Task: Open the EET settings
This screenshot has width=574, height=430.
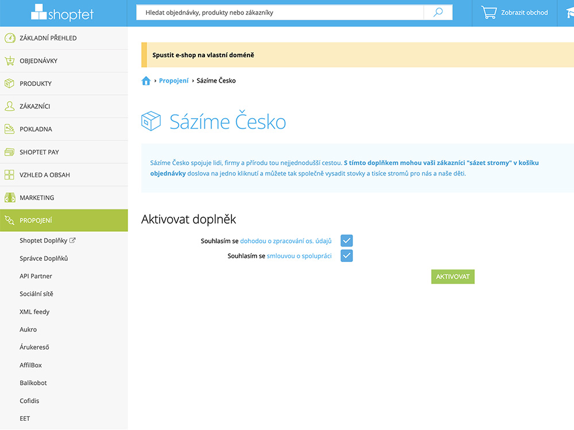Action: (25, 419)
